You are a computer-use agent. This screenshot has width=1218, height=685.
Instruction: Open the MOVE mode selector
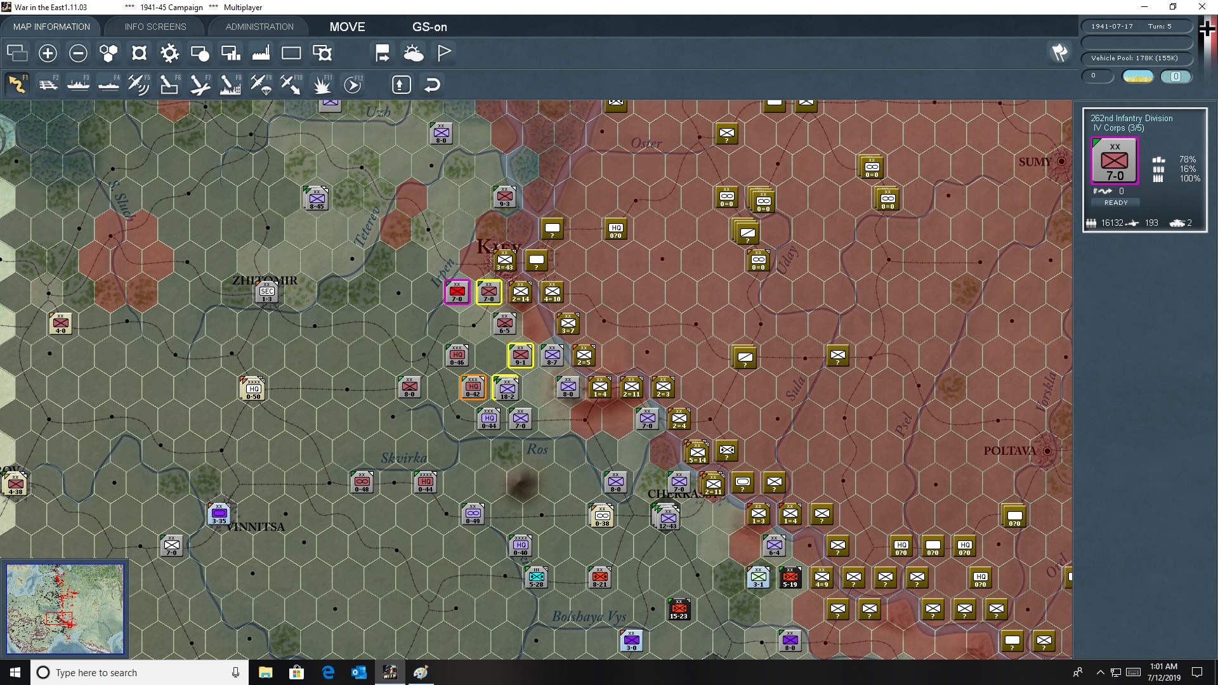point(347,27)
